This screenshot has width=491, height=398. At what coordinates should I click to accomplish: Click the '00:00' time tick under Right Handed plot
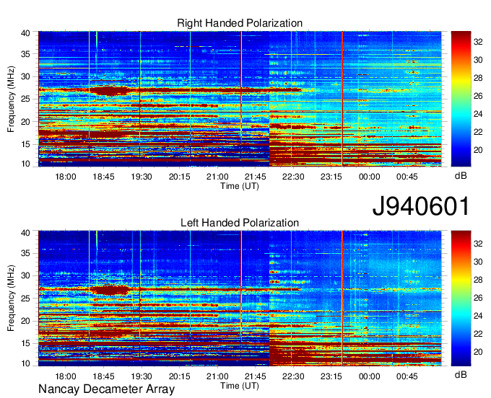[x=369, y=177]
